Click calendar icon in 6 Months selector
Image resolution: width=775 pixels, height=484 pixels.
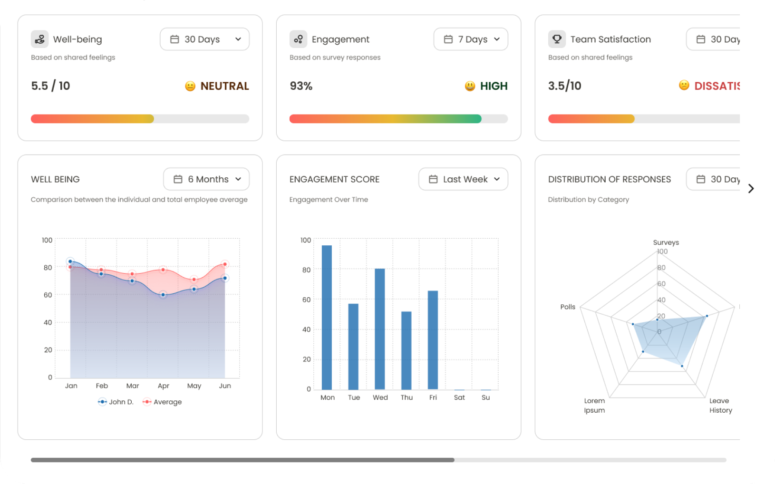(x=178, y=179)
